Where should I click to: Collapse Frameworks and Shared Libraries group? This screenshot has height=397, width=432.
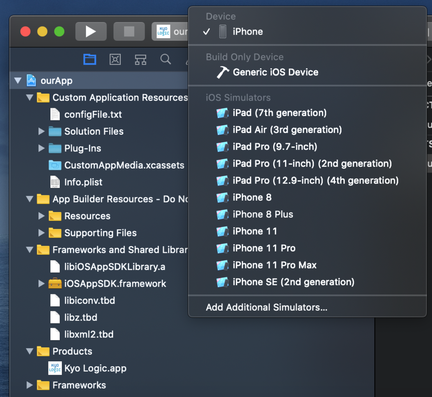click(x=30, y=250)
